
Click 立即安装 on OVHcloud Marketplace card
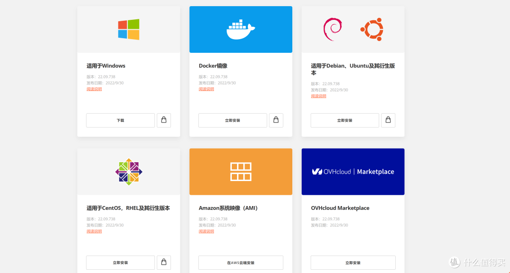click(x=353, y=262)
